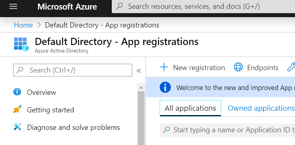Click the wrench troubleshooting icon in toolbar

tap(291, 67)
